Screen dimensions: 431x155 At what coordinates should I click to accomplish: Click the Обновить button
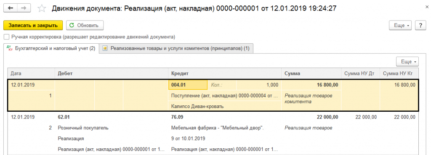tap(85, 25)
